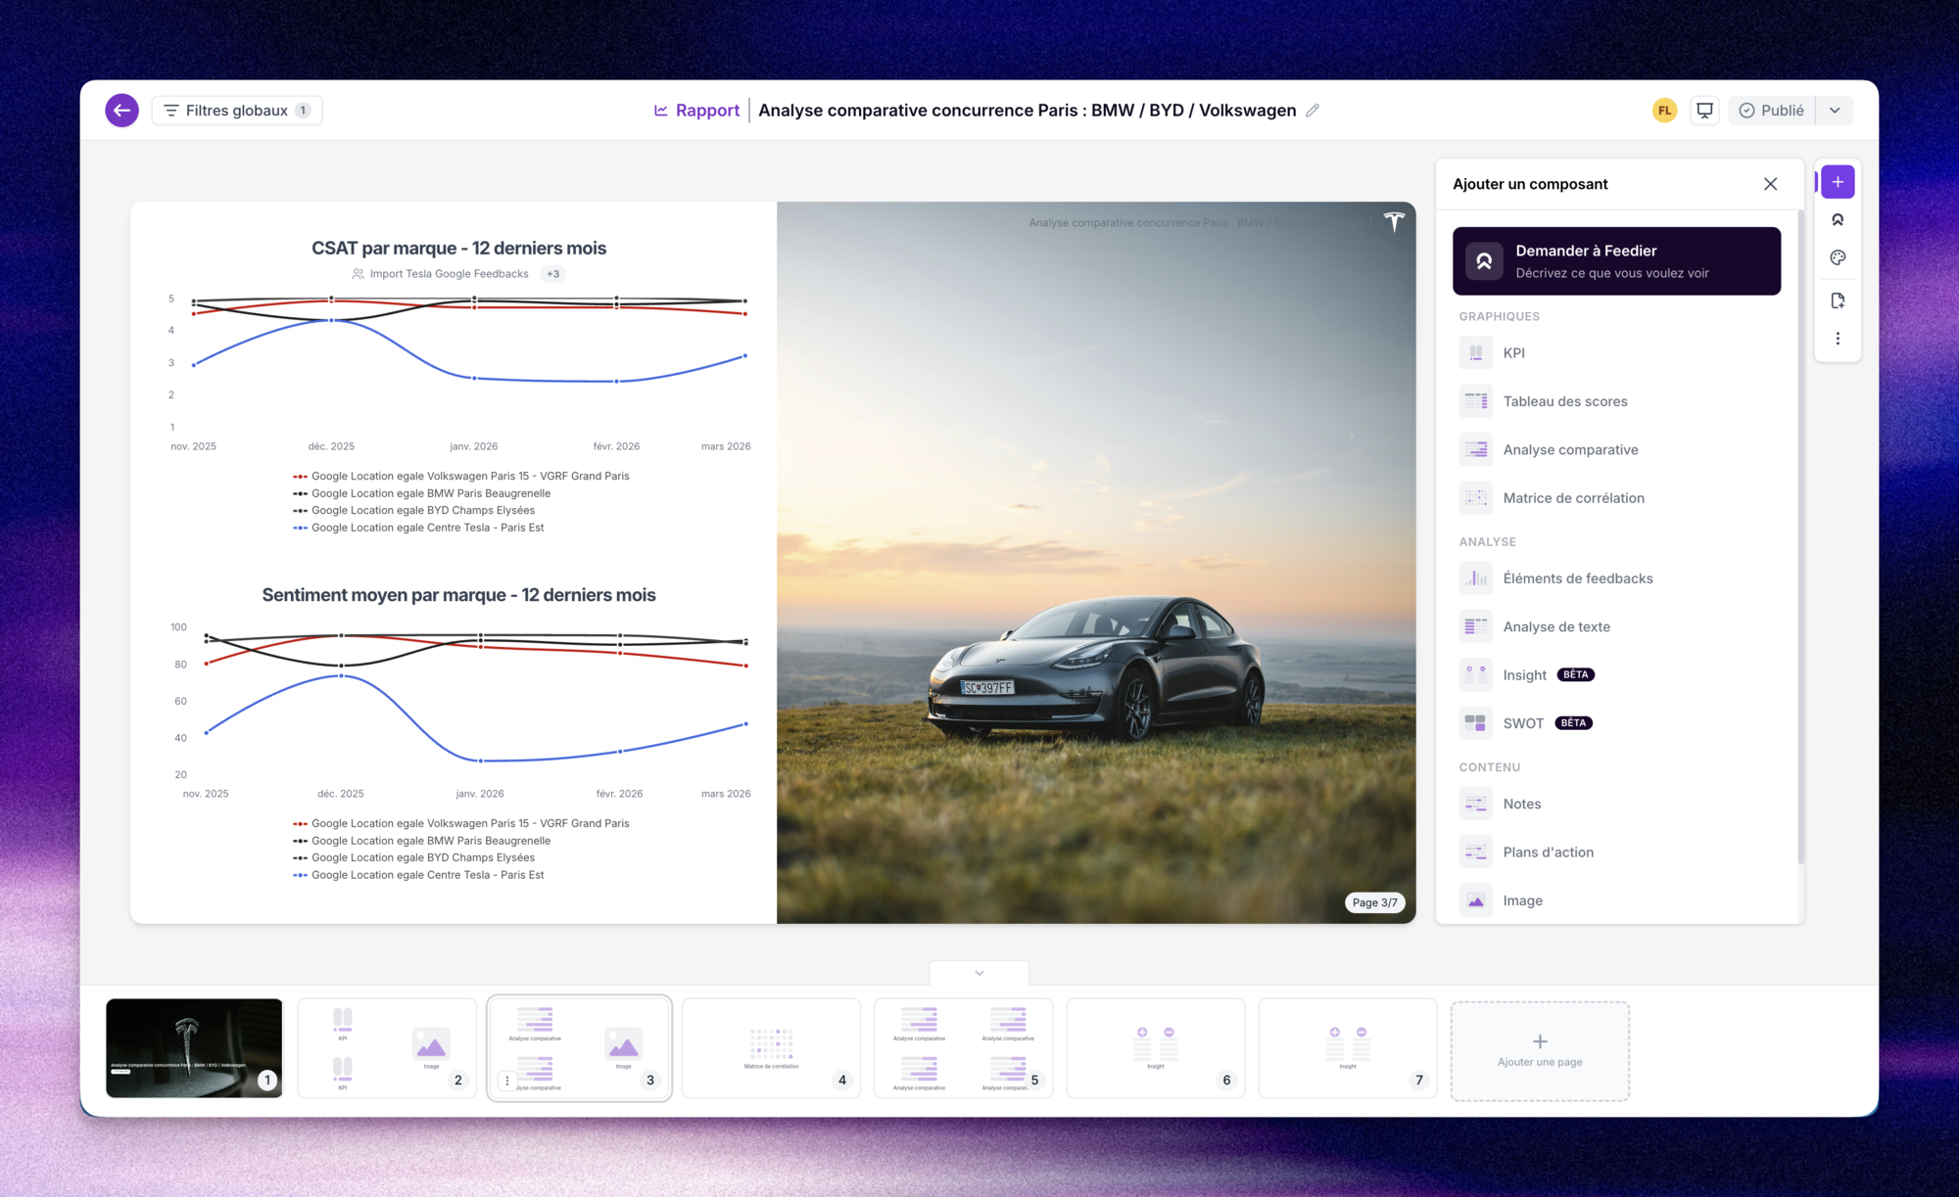Add Tableau des scores component
1959x1197 pixels.
click(1616, 401)
